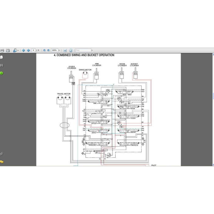Click the 'ARM CYLINDER' label
The height and width of the screenshot is (214, 214).
pos(97,65)
